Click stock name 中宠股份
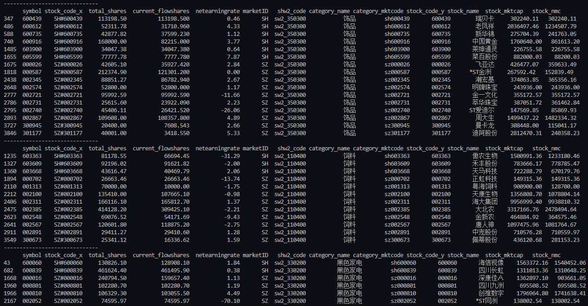This screenshot has width=588, height=306. pos(485,232)
